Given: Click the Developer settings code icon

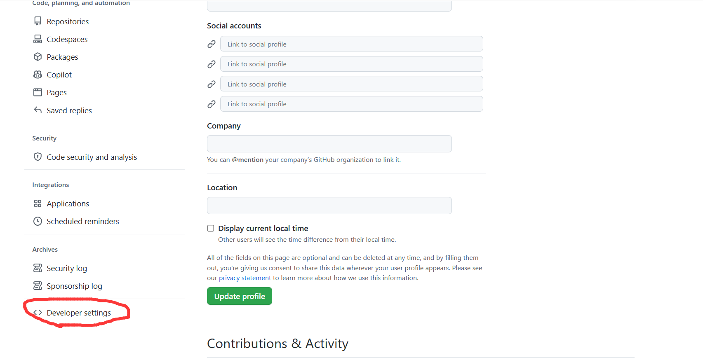Looking at the screenshot, I should coord(38,313).
